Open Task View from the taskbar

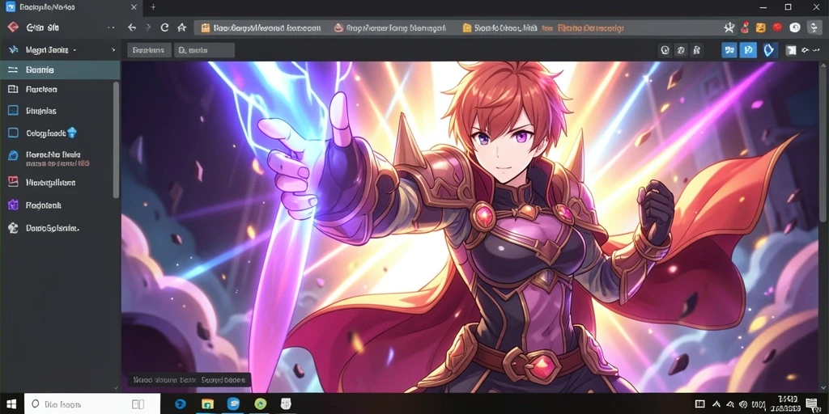click(138, 404)
